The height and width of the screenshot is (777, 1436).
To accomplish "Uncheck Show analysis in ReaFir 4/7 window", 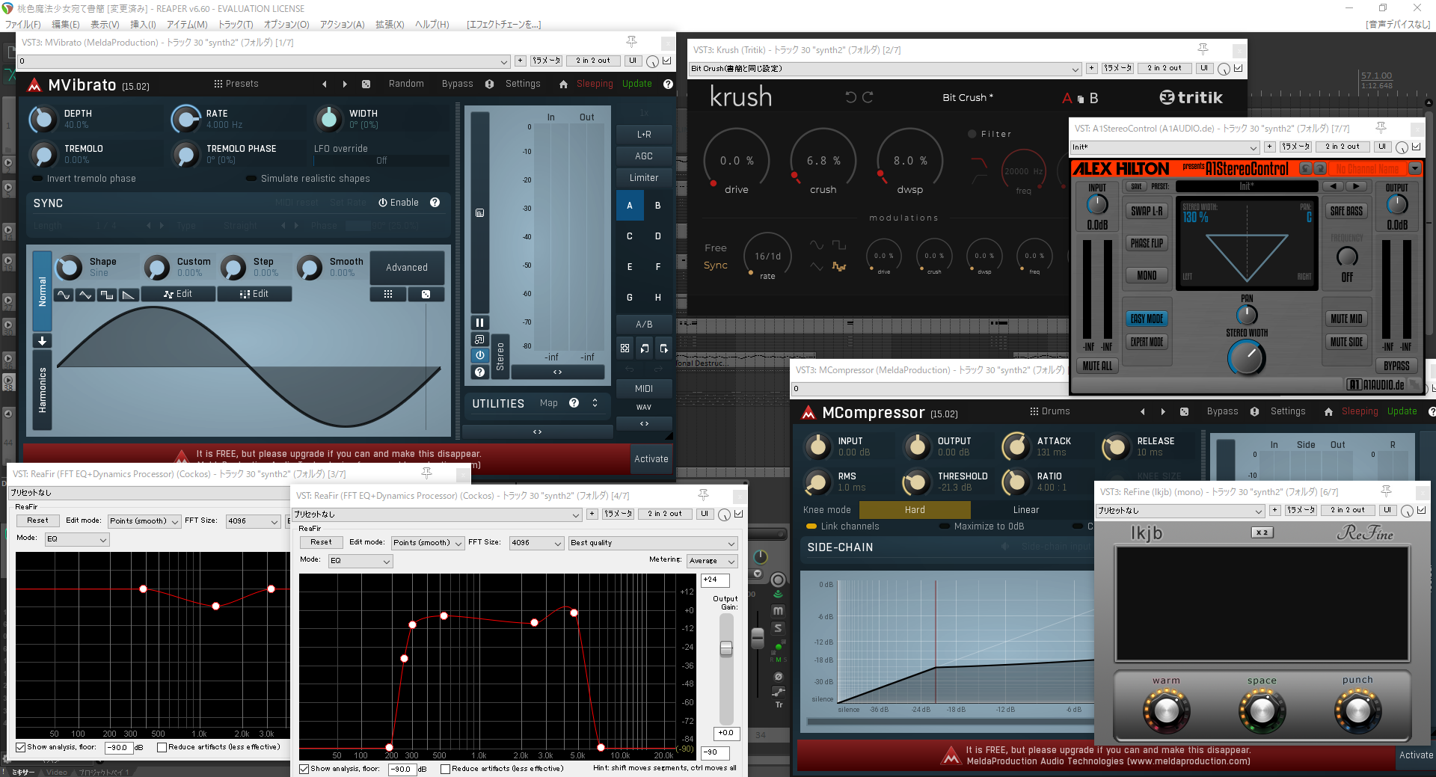I will coord(304,769).
